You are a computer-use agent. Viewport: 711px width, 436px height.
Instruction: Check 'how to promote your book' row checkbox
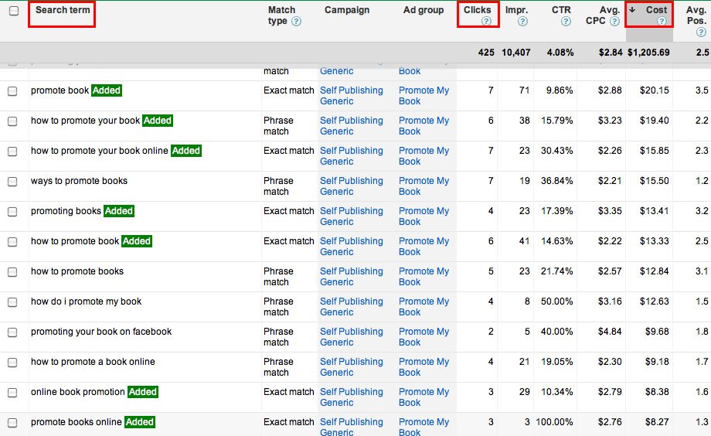click(12, 121)
